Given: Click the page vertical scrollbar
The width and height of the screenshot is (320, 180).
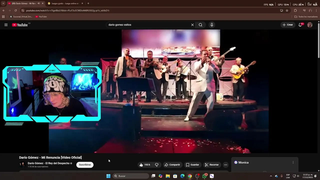Looking at the screenshot, I should click(318, 40).
